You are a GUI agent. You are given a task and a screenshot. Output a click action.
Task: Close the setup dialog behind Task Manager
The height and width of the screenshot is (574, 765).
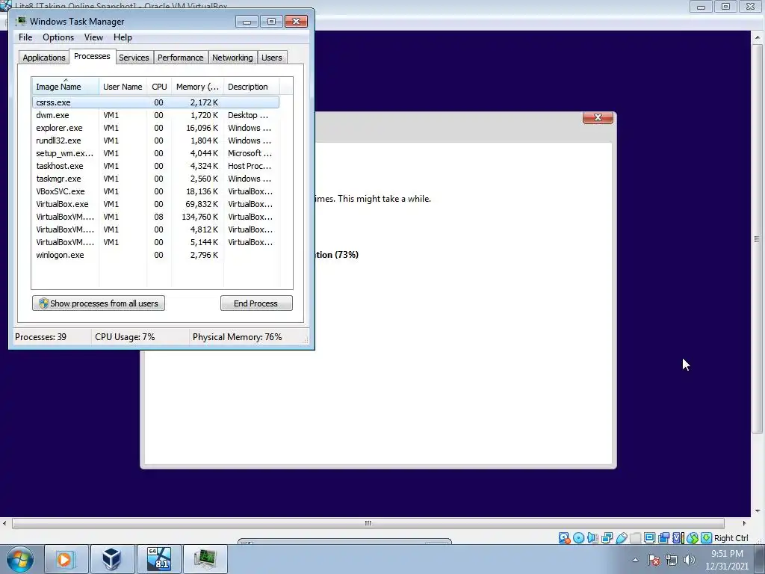click(598, 117)
